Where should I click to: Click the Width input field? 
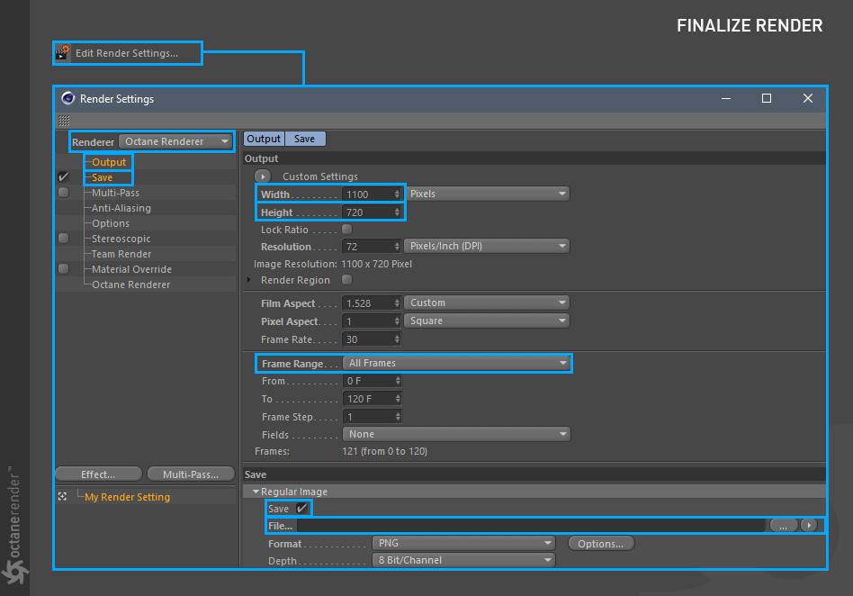coord(373,194)
